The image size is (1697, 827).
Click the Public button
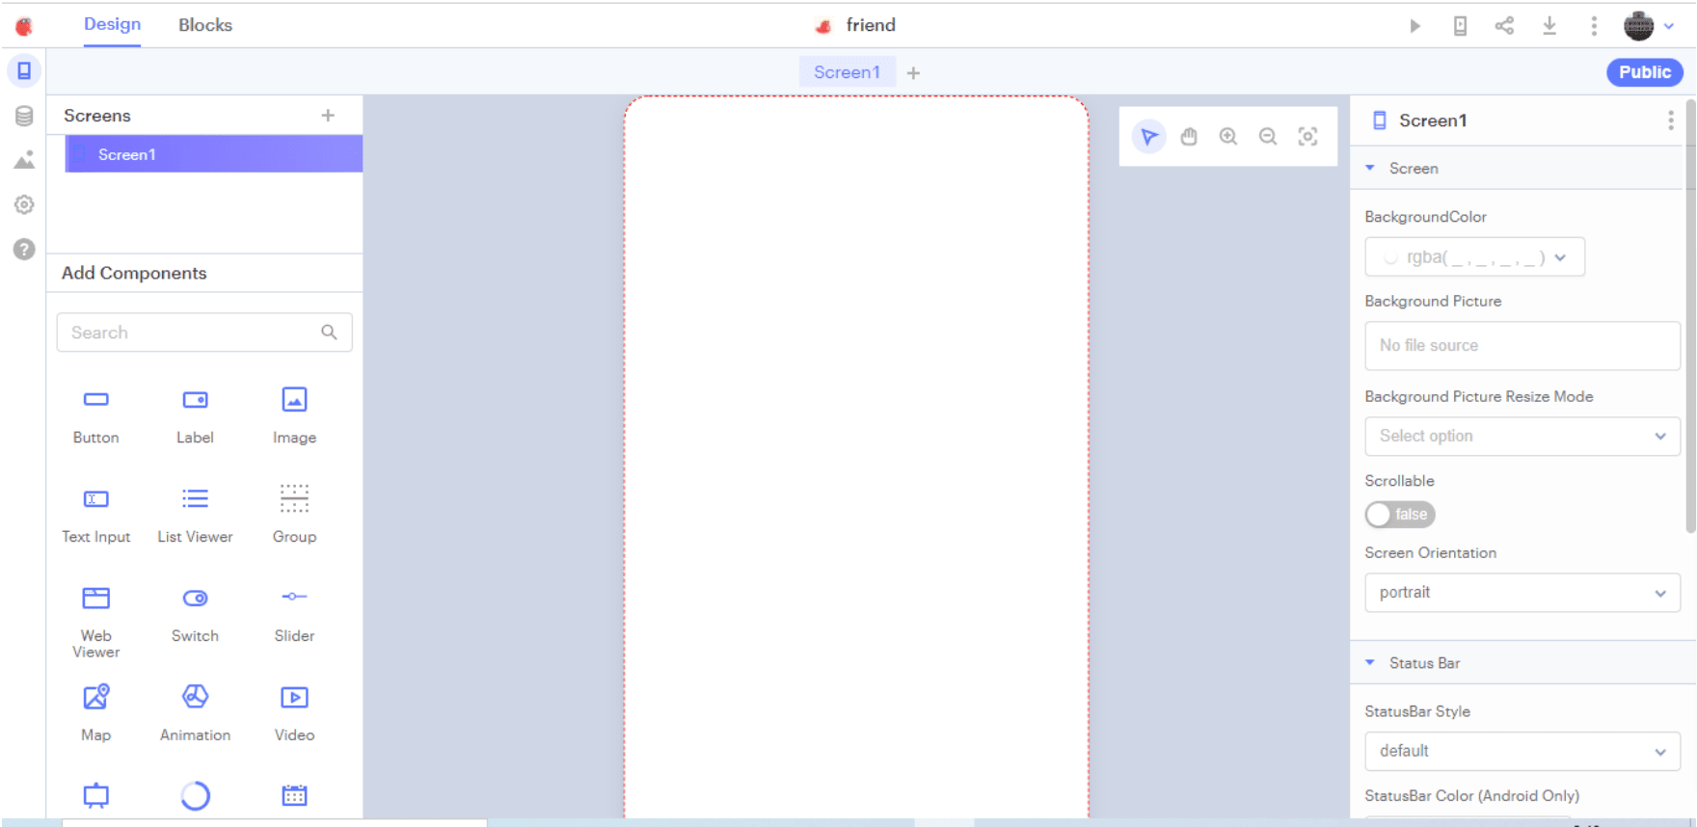[x=1644, y=72]
